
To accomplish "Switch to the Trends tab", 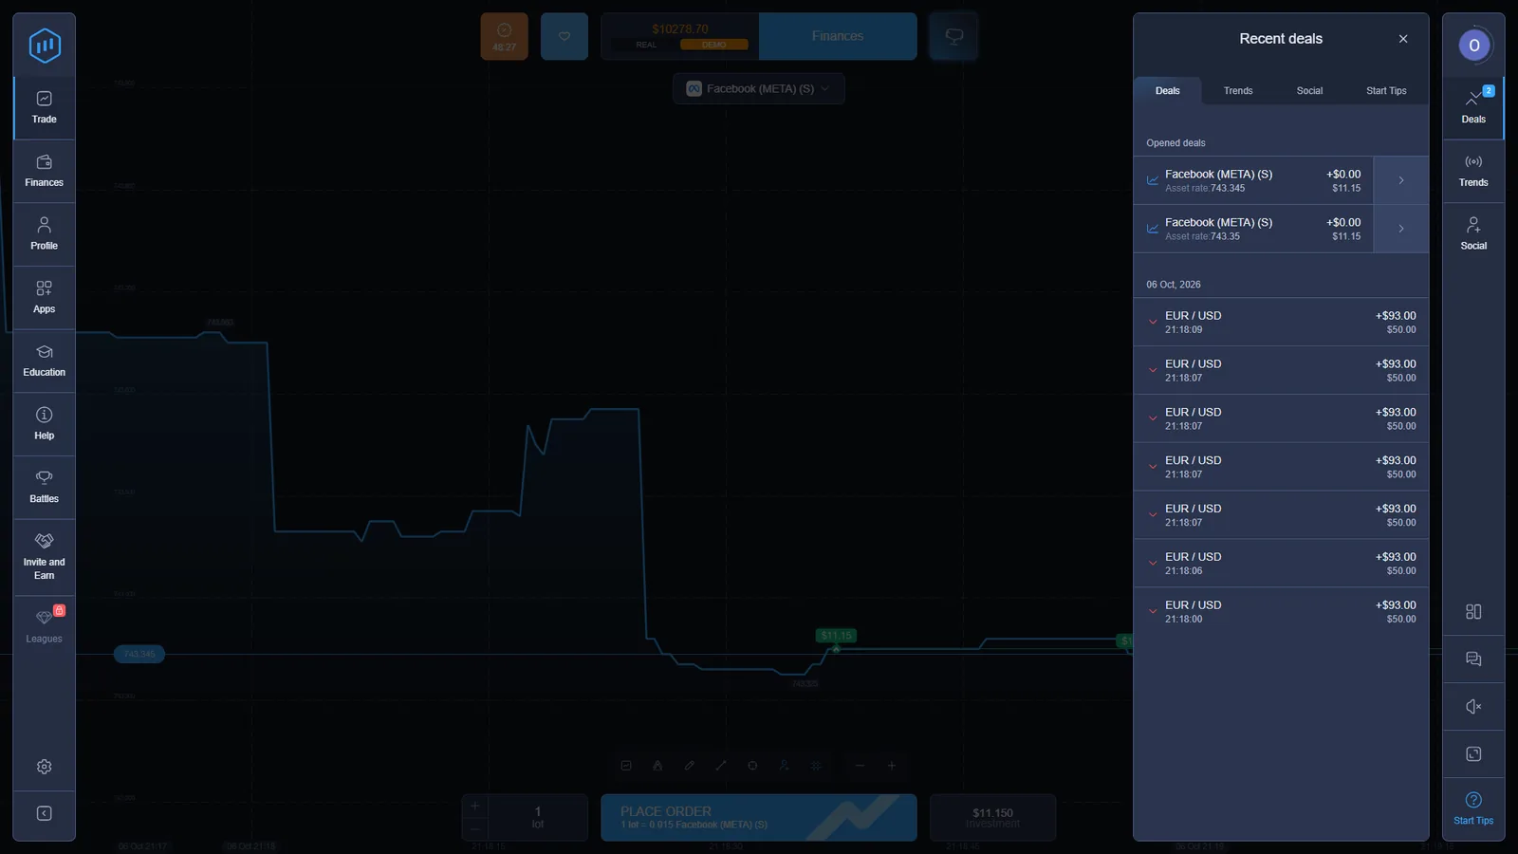I will tap(1238, 91).
